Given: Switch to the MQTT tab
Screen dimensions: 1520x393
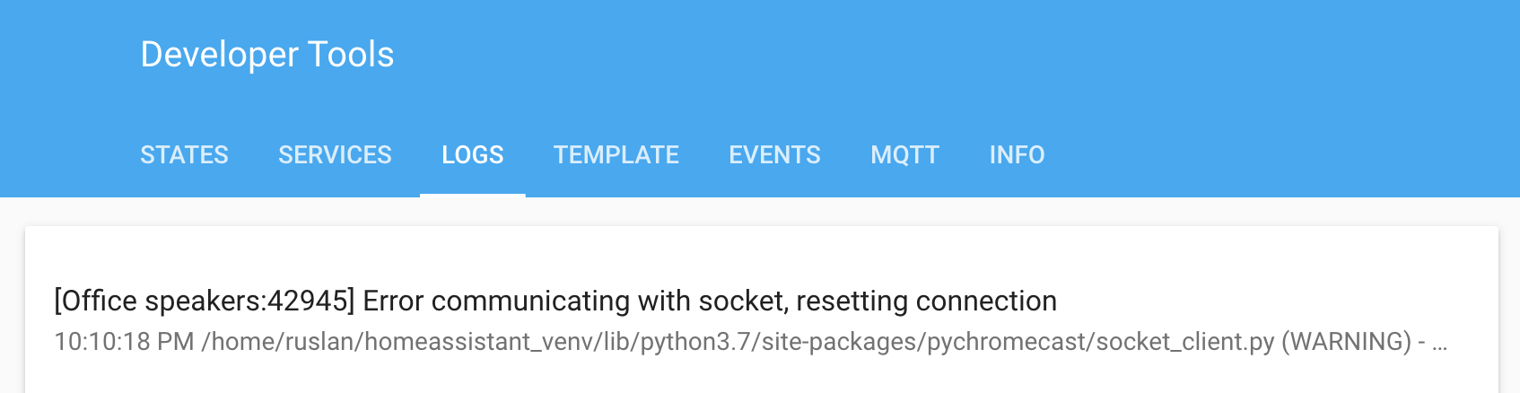Looking at the screenshot, I should [904, 155].
